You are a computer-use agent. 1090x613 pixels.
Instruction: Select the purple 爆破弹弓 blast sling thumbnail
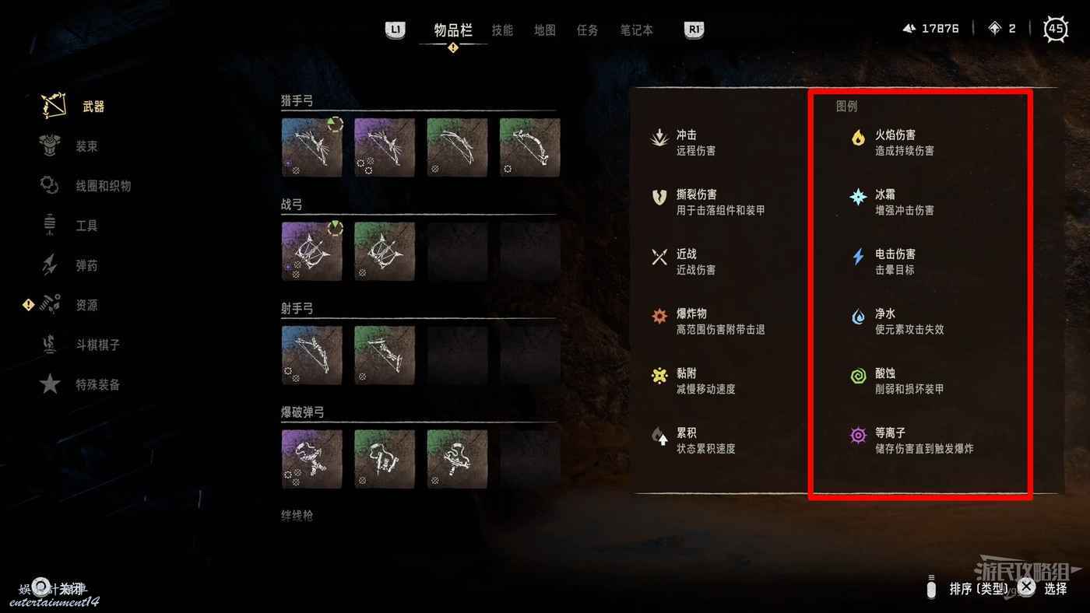click(312, 459)
